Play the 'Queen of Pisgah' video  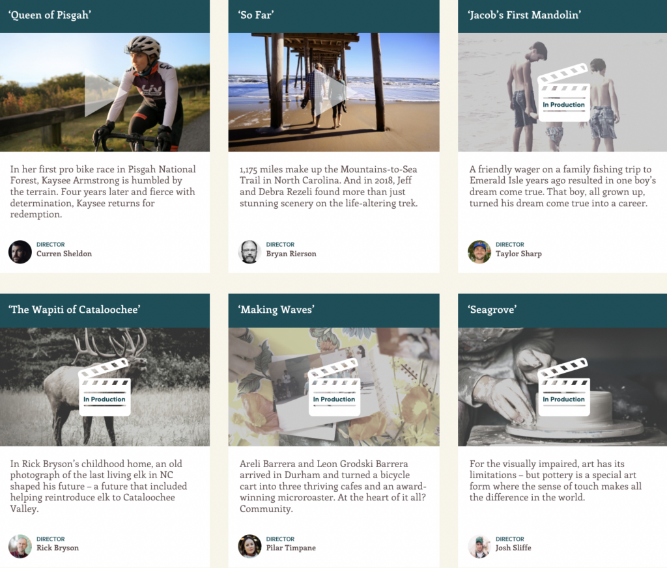(101, 95)
